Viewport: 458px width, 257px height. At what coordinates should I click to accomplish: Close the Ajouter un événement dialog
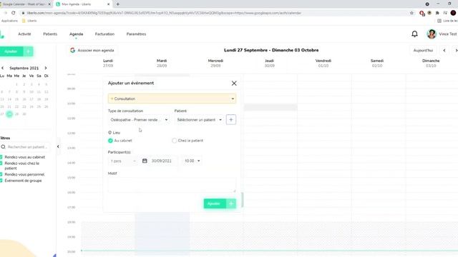(234, 84)
